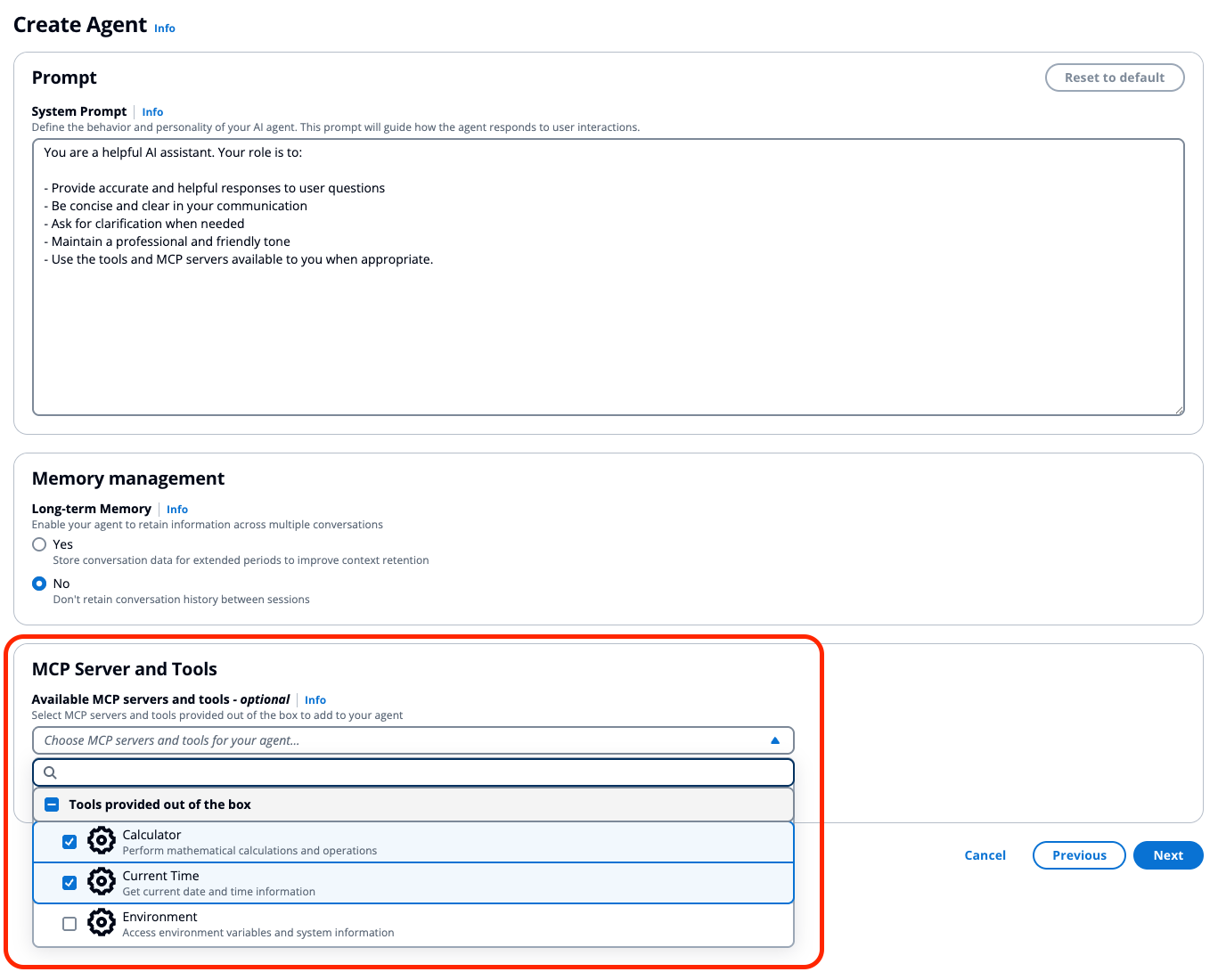This screenshot has height=972, width=1226.
Task: Click the Reset to default button
Action: click(1115, 78)
